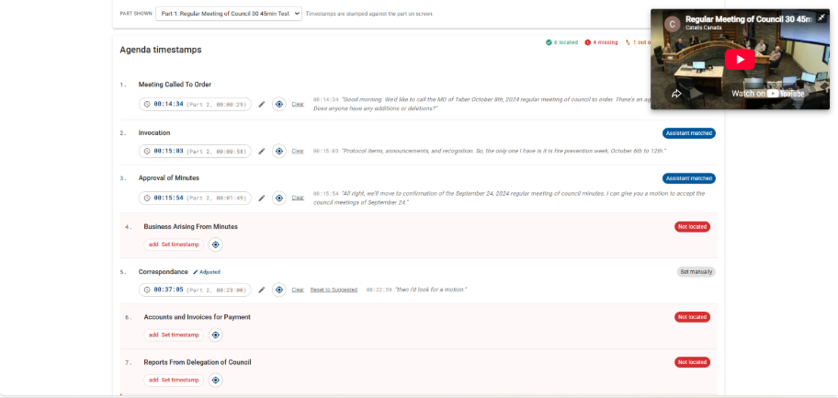Clear the Invocation timestamp
The height and width of the screenshot is (398, 838).
[298, 152]
